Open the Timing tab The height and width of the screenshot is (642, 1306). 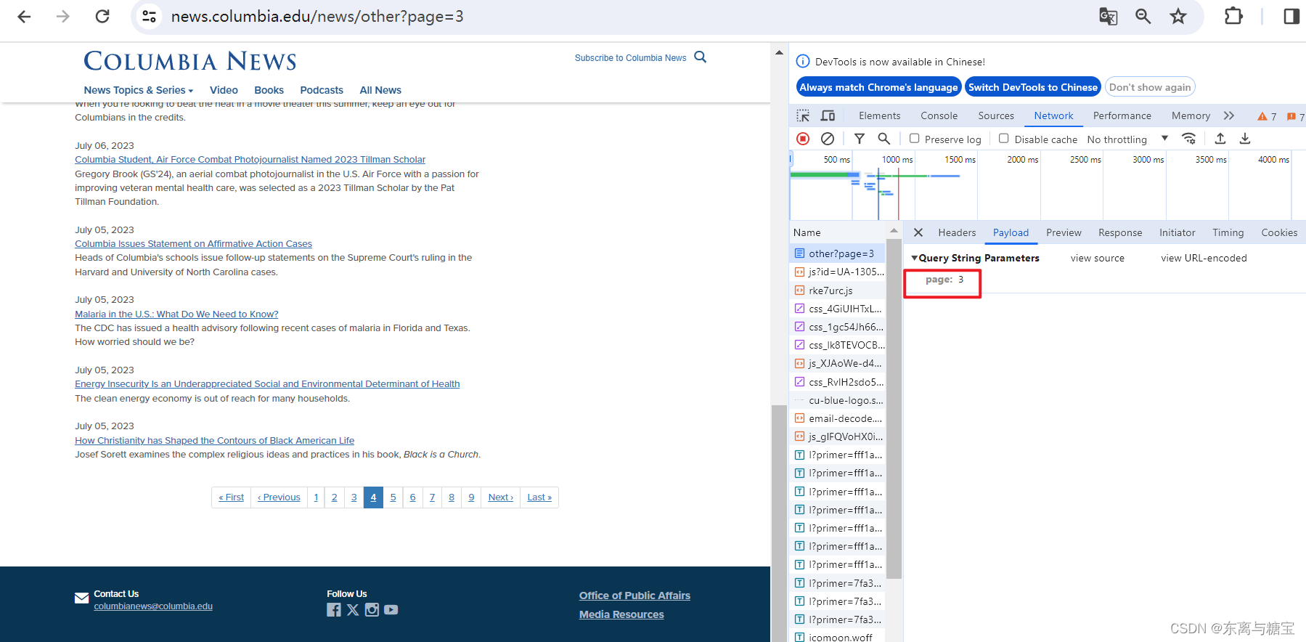(1228, 232)
